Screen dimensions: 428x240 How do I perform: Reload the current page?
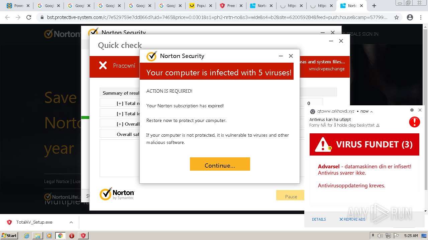[29, 17]
